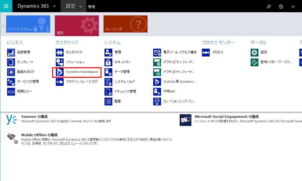Select the トレーニング tile
The image size is (302, 181).
tap(126, 24)
